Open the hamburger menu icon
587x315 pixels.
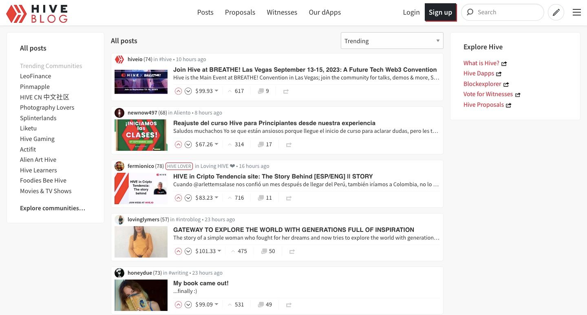click(577, 12)
